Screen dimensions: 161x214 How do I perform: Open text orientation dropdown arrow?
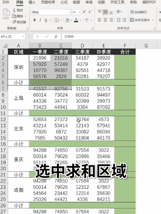point(122,12)
